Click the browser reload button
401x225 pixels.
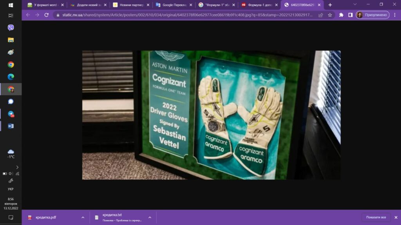pyautogui.click(x=47, y=15)
